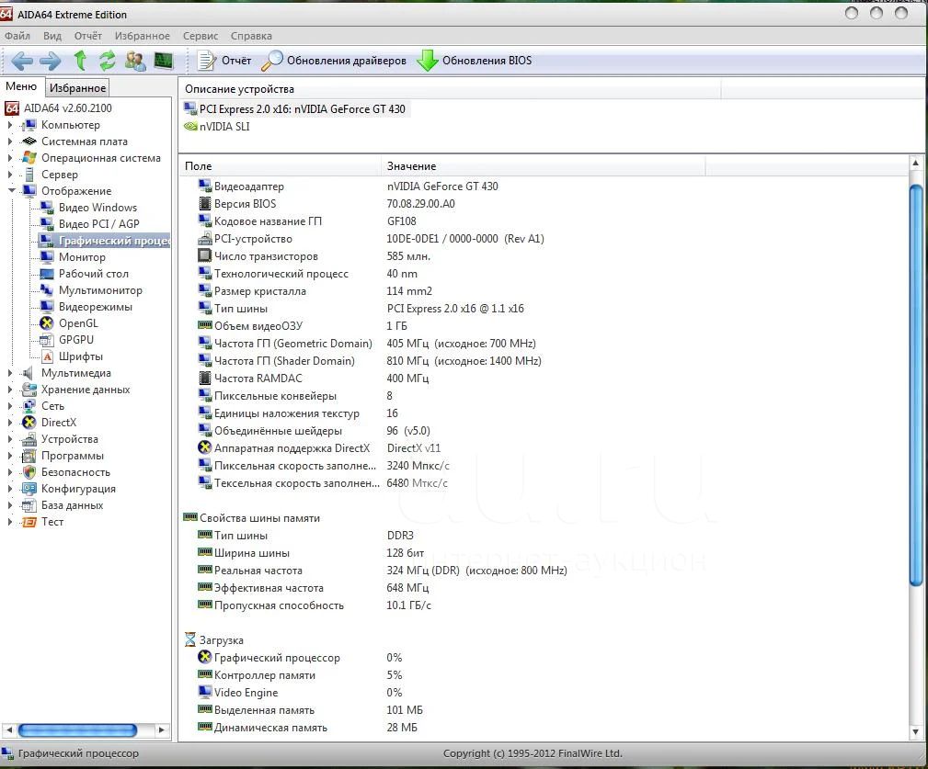Expand the Сеть tree node
The width and height of the screenshot is (928, 769).
(x=9, y=406)
